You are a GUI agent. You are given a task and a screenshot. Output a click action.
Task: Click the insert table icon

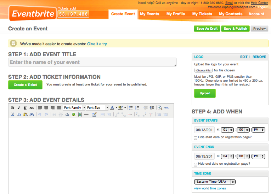click(x=94, y=114)
